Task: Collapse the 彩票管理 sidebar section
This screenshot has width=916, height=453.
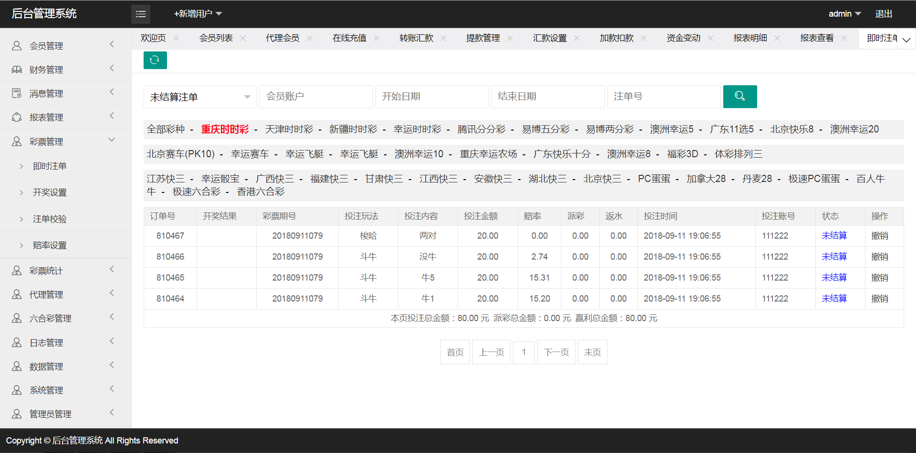Action: coord(112,140)
